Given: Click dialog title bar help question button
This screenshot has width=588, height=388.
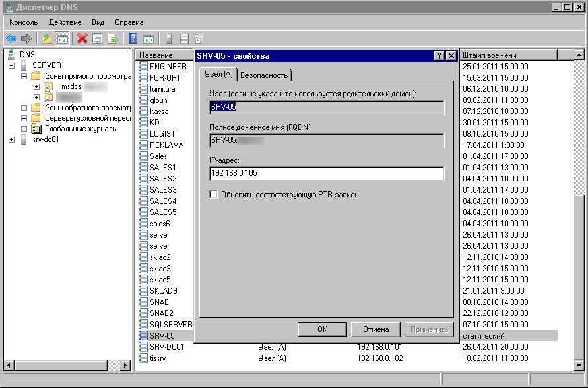Looking at the screenshot, I should (440, 56).
